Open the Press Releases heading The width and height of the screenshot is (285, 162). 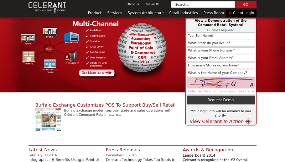click(123, 150)
